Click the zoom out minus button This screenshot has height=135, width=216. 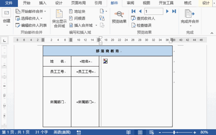[160, 133]
